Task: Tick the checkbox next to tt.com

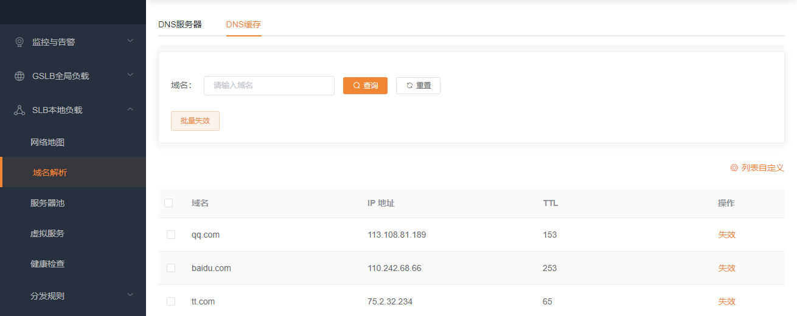Action: 171,301
